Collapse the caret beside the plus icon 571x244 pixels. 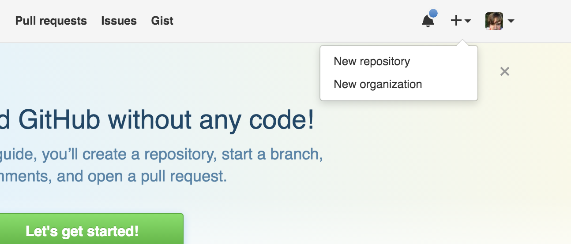click(x=468, y=21)
